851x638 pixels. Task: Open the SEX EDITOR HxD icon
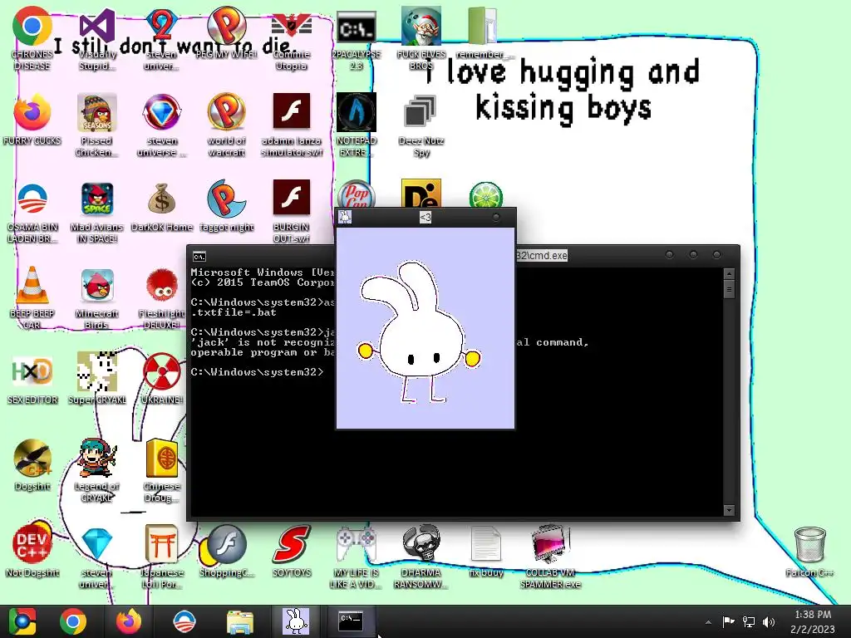click(32, 371)
